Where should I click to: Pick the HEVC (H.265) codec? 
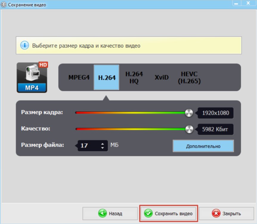coord(189,78)
